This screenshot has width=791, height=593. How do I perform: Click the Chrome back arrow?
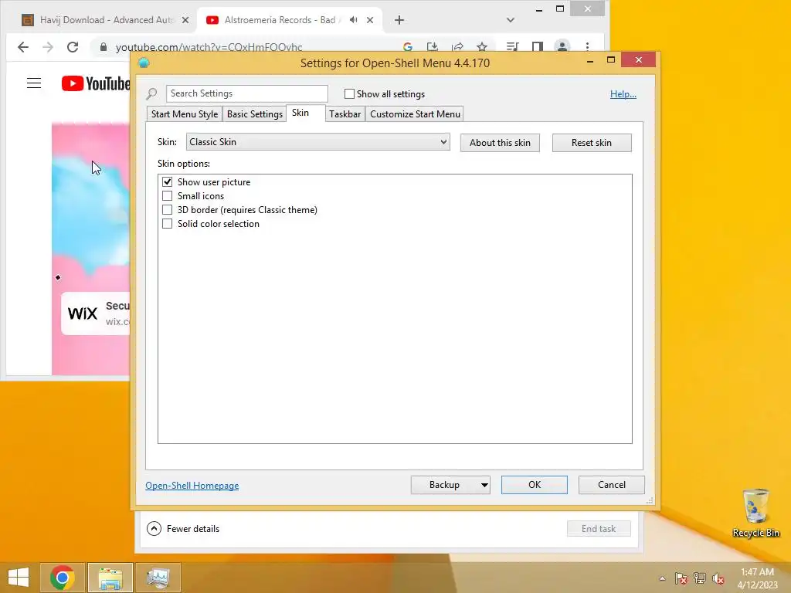[23, 47]
